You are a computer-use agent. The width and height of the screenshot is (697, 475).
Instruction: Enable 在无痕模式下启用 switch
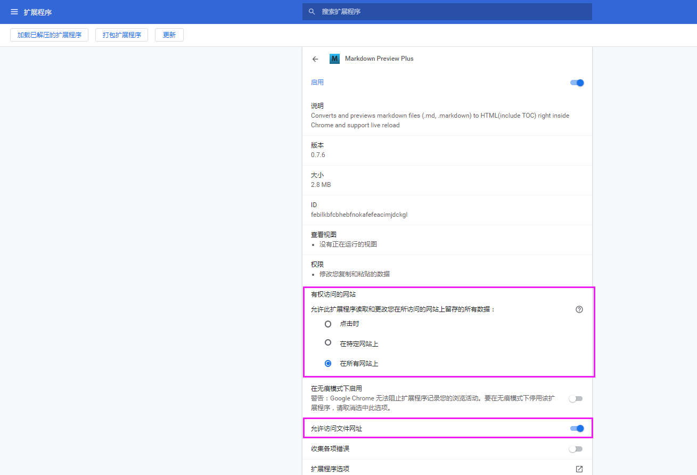pos(576,399)
